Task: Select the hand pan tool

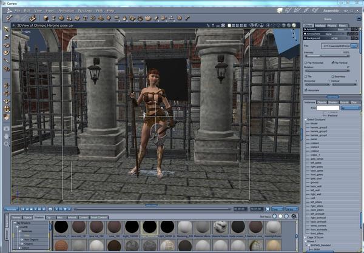Action: [x=7, y=137]
